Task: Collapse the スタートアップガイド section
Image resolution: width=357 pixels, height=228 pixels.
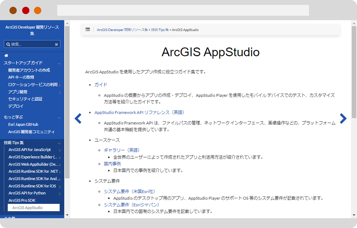Action: pos(59,63)
